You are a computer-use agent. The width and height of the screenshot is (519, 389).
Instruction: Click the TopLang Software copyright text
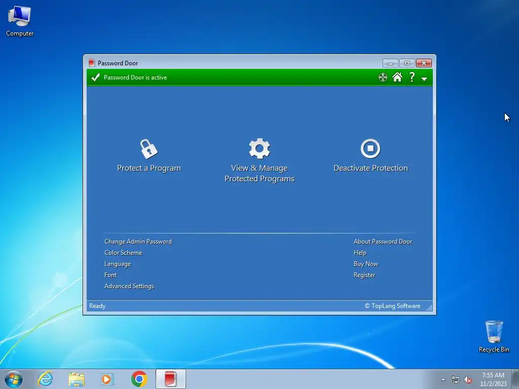393,306
